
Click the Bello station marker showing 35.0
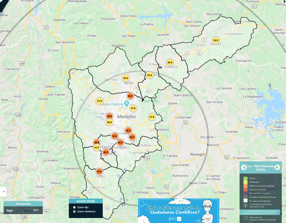[126, 78]
